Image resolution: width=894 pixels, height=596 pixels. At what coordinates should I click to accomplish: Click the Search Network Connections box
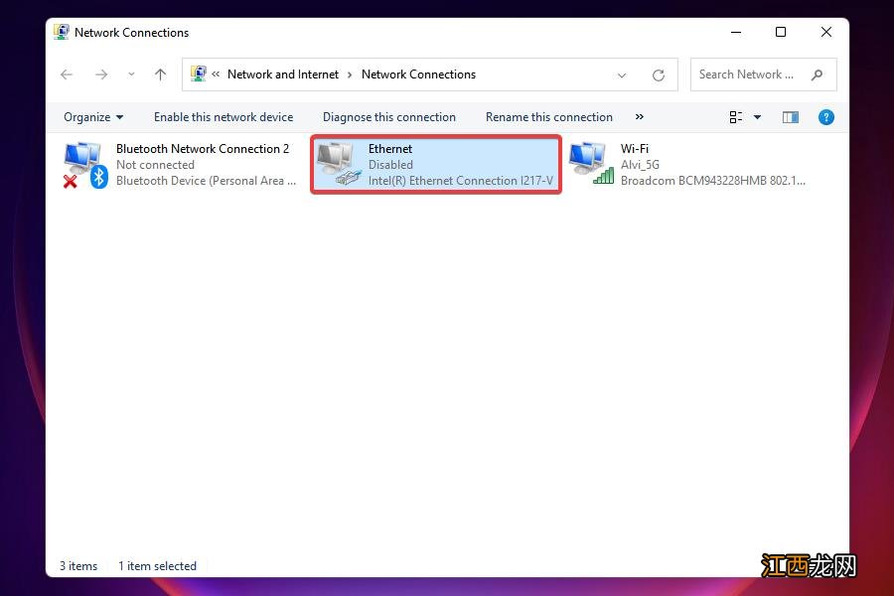[750, 74]
